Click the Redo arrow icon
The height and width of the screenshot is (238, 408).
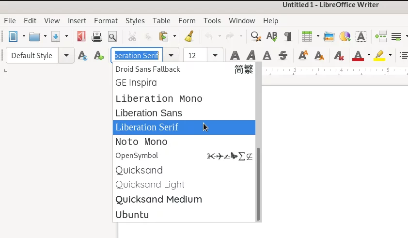230,36
